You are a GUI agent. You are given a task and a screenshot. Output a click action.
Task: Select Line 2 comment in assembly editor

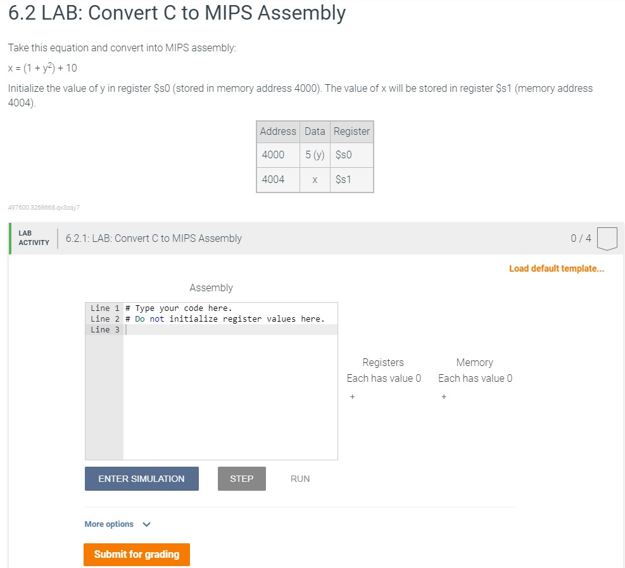[x=225, y=319]
